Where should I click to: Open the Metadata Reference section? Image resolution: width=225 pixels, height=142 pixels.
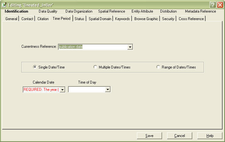200,11
